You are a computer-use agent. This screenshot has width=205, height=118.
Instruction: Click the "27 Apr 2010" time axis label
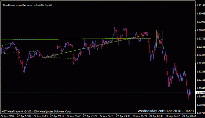point(7,116)
